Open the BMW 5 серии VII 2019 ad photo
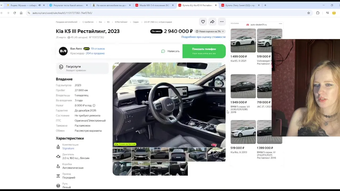The width and height of the screenshot is (340, 191). click(243, 86)
